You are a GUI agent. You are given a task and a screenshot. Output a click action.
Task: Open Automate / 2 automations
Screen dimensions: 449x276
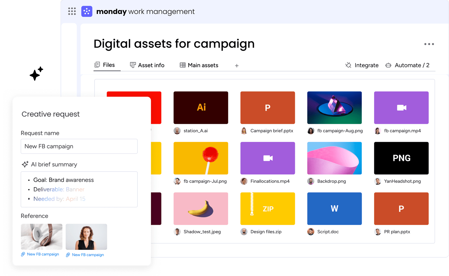coord(412,65)
